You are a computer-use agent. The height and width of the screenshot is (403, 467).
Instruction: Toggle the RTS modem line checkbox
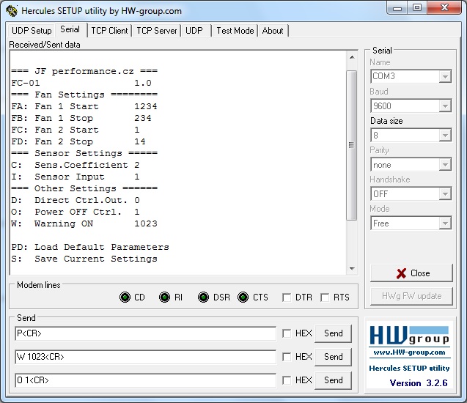pyautogui.click(x=325, y=297)
